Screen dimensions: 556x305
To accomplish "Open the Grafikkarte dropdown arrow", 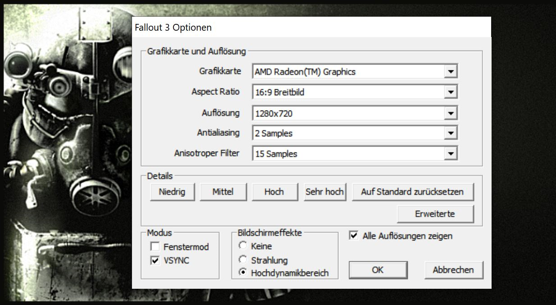I will 450,71.
